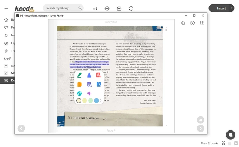Zoom in using the magnifier icon
Image resolution: width=239 pixels, height=147 pixels.
(183, 23)
